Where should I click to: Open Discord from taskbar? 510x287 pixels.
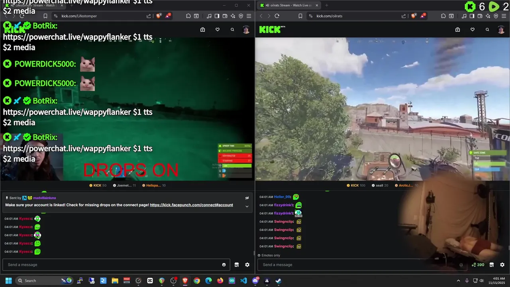pos(255,281)
